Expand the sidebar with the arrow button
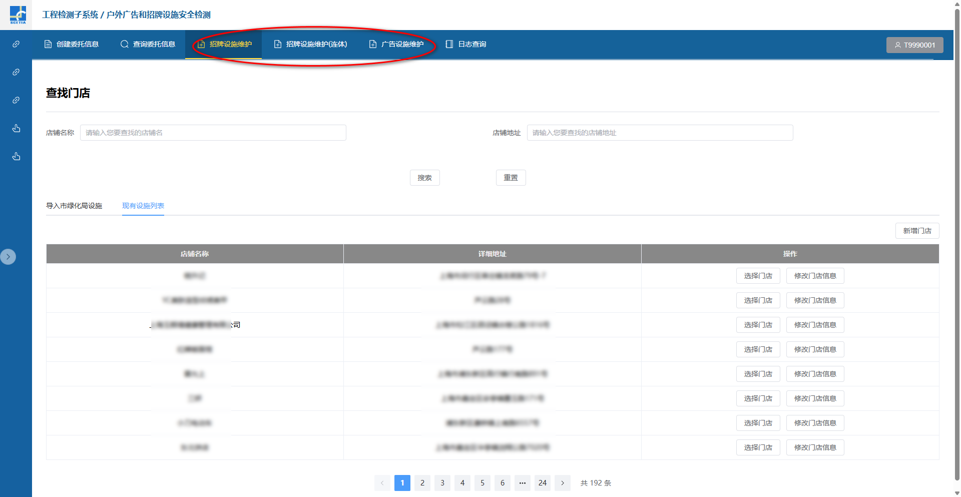The width and height of the screenshot is (961, 497). click(x=8, y=257)
